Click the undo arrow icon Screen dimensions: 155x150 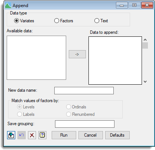(x=22, y=135)
